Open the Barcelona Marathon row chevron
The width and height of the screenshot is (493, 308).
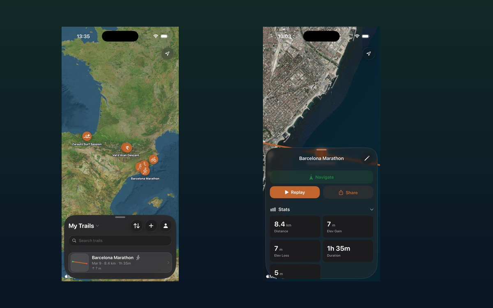click(168, 263)
